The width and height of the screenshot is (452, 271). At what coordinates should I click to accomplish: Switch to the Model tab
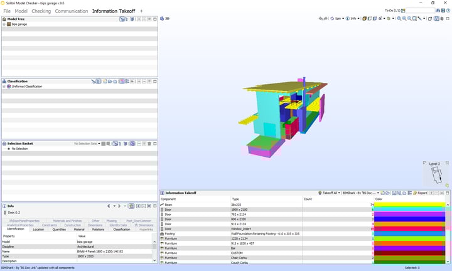pos(21,11)
